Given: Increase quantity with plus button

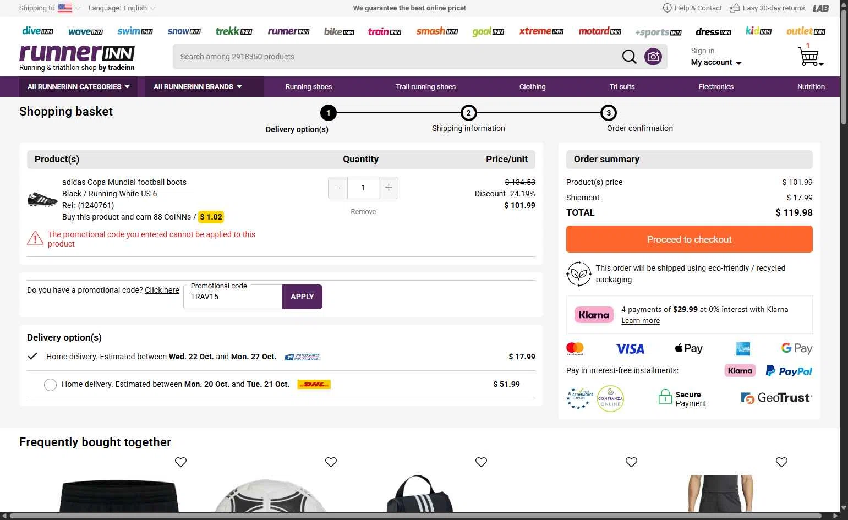Looking at the screenshot, I should point(389,188).
